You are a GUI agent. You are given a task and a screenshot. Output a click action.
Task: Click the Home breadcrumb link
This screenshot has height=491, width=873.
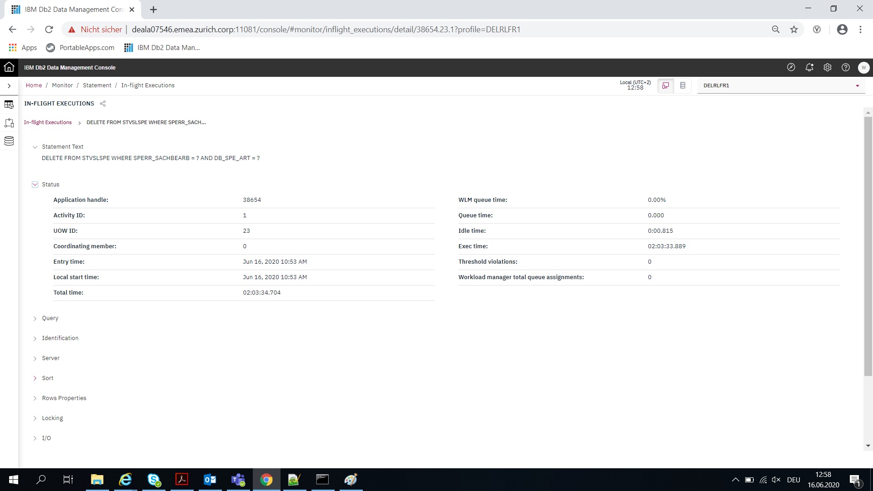pos(34,85)
